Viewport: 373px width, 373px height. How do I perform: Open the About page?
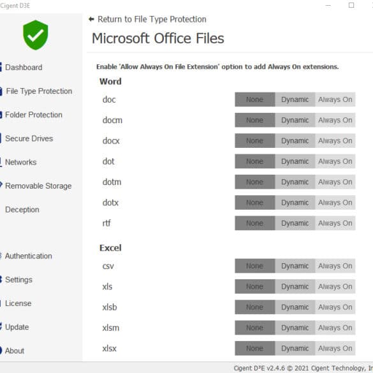pyautogui.click(x=15, y=351)
